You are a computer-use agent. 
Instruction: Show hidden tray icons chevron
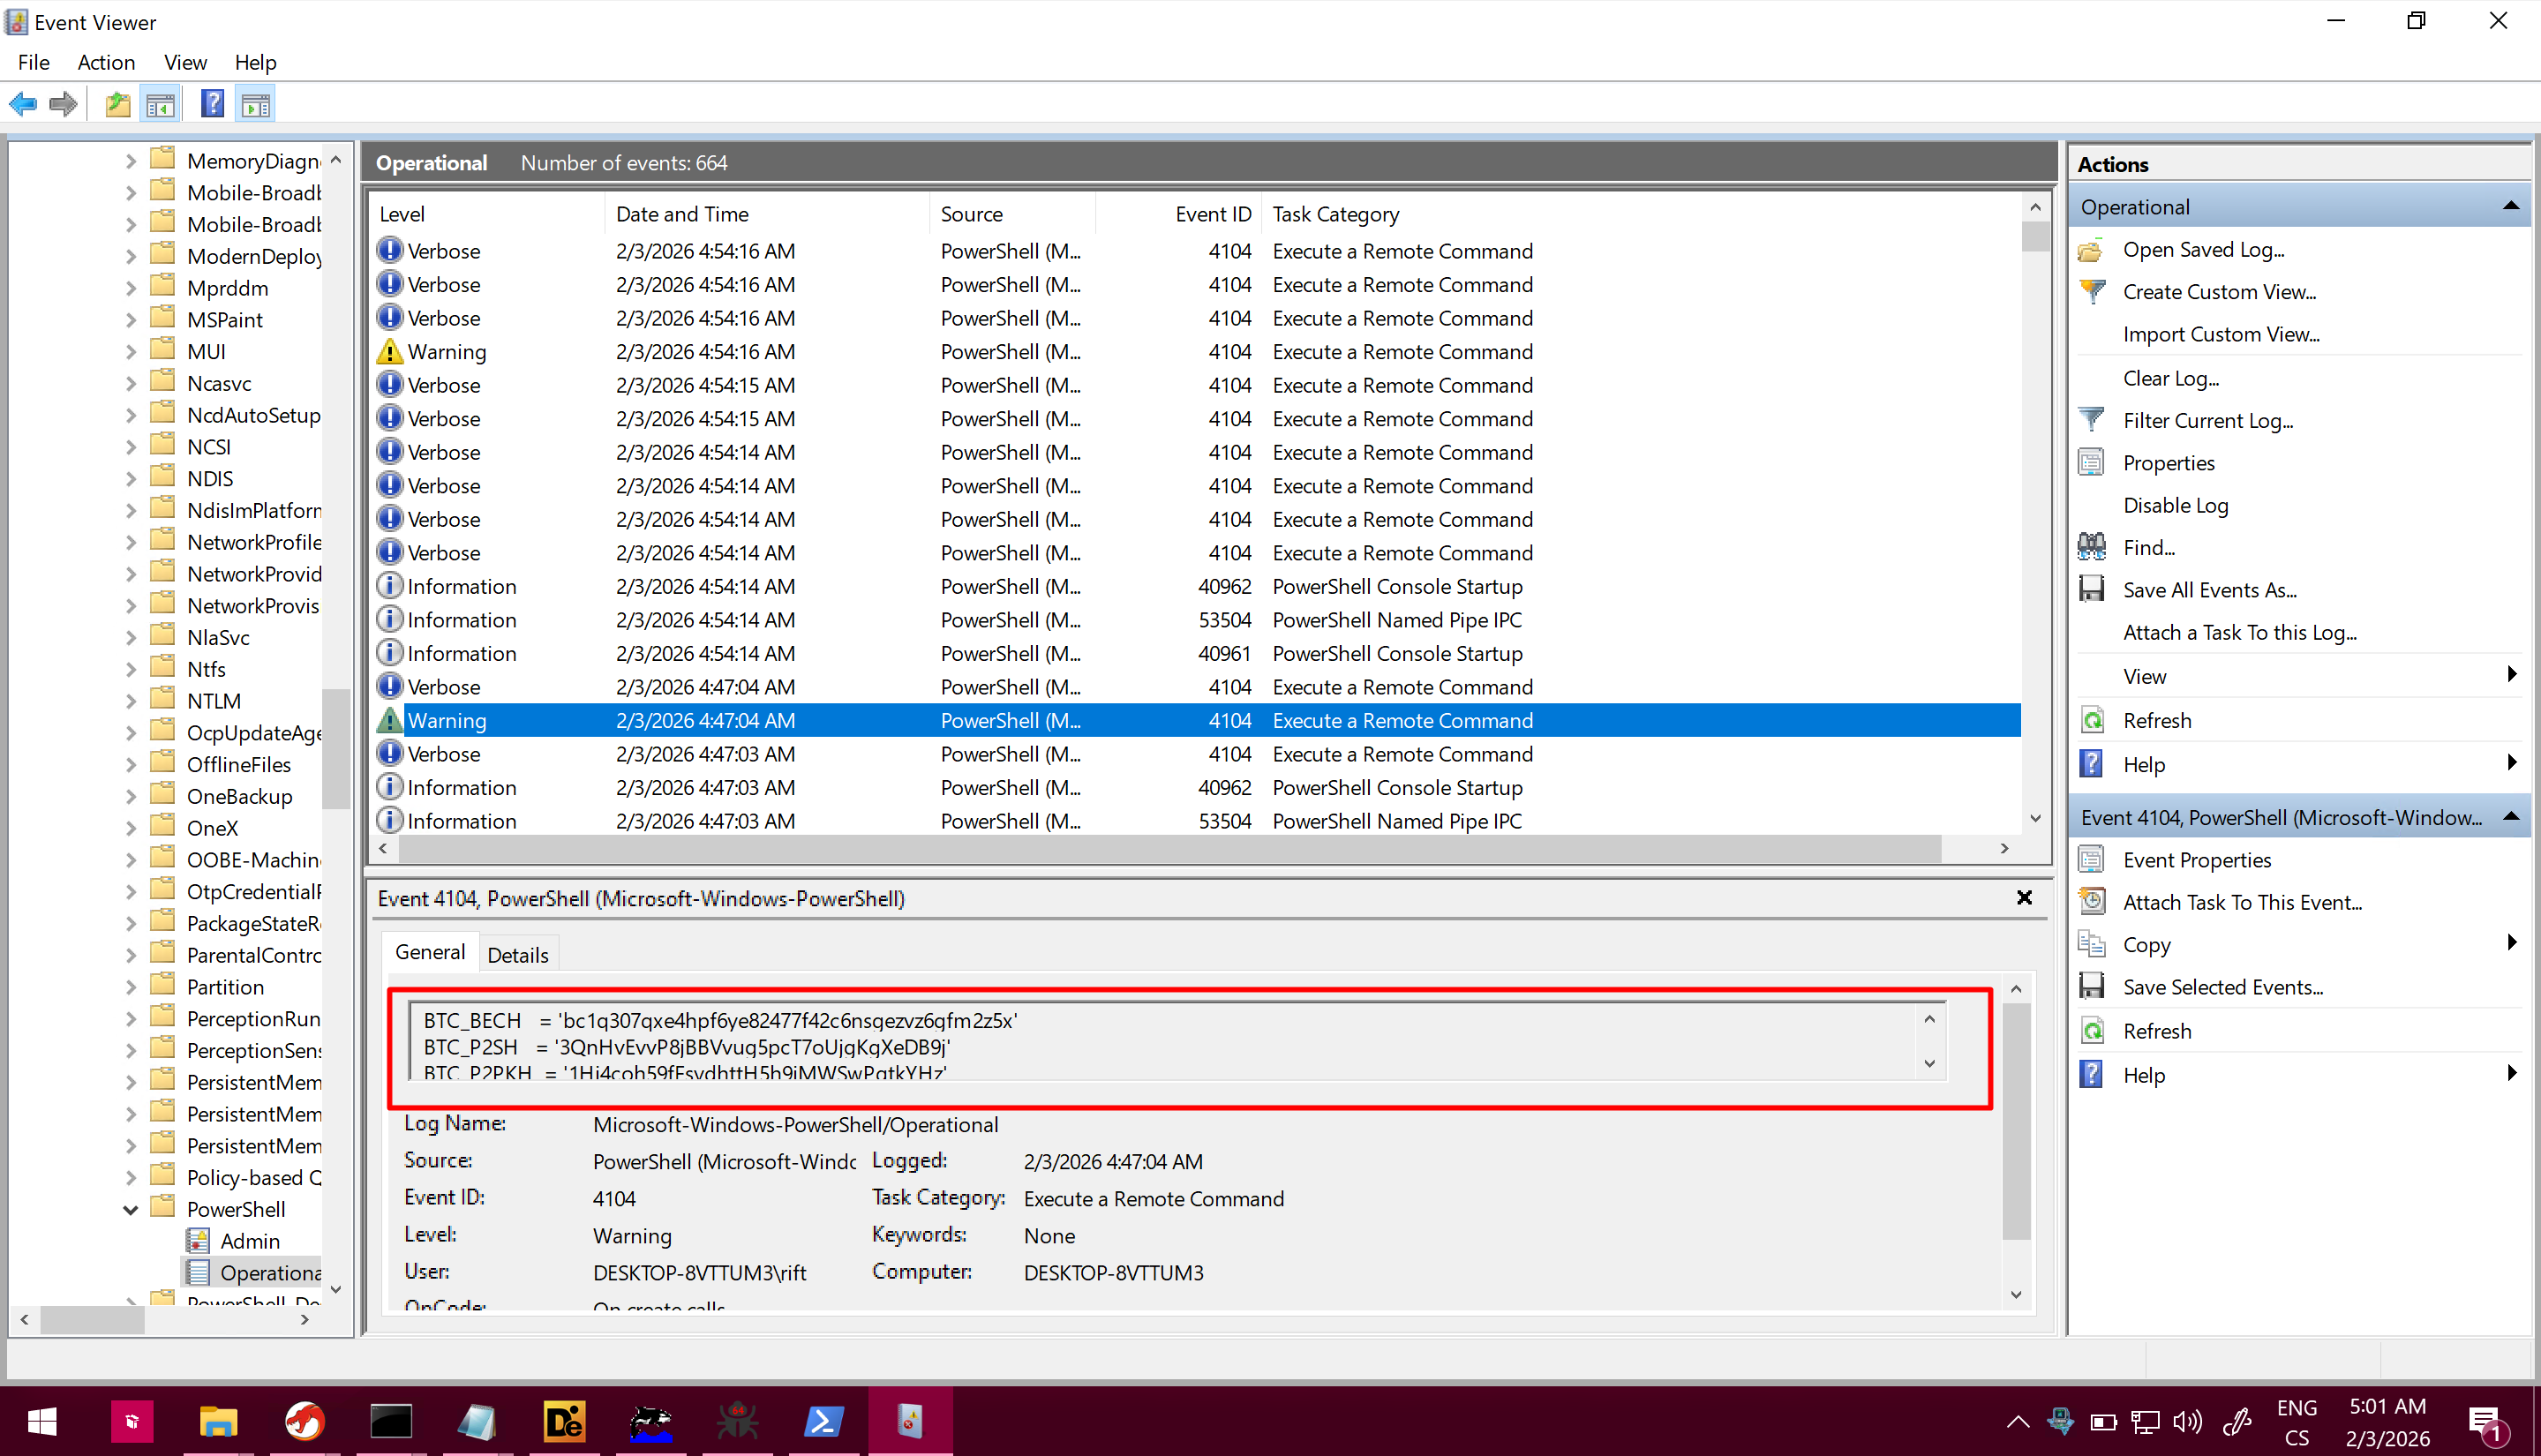coord(2018,1422)
